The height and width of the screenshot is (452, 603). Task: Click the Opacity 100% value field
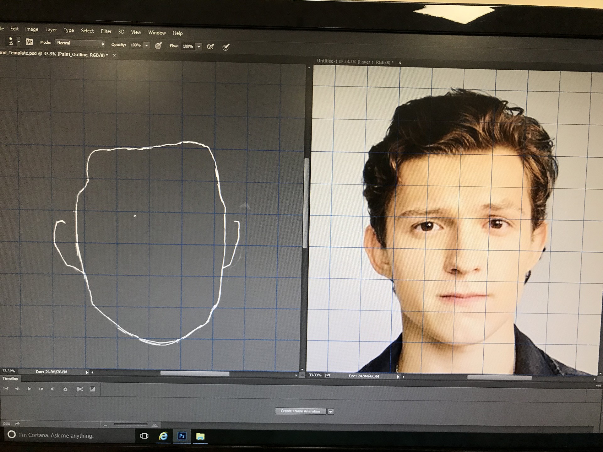point(136,45)
